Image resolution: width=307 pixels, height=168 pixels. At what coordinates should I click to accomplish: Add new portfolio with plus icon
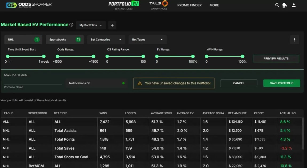pos(112,25)
